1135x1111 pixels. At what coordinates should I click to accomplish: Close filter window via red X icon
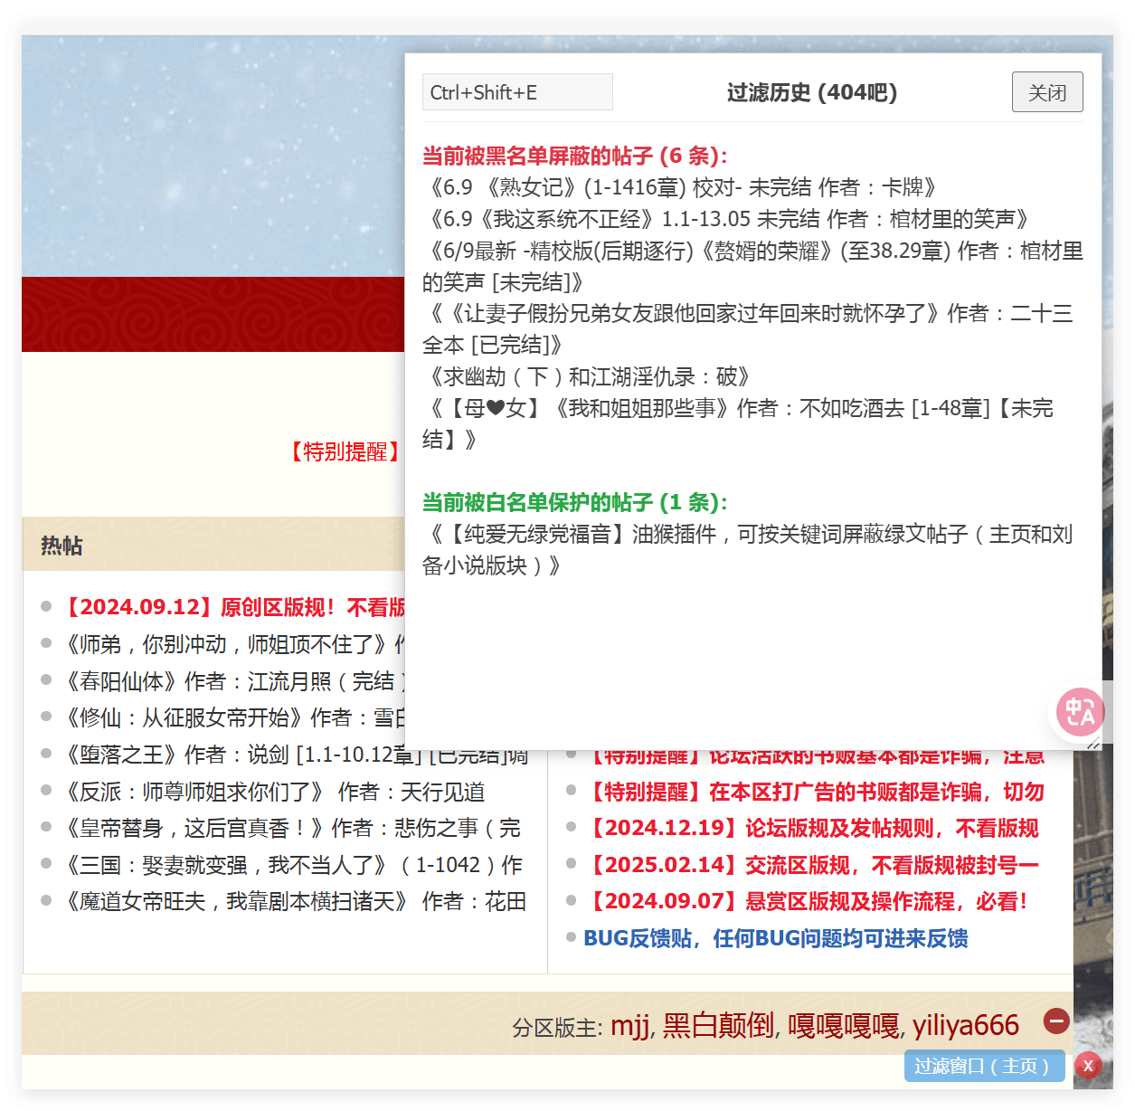coord(1087,1067)
